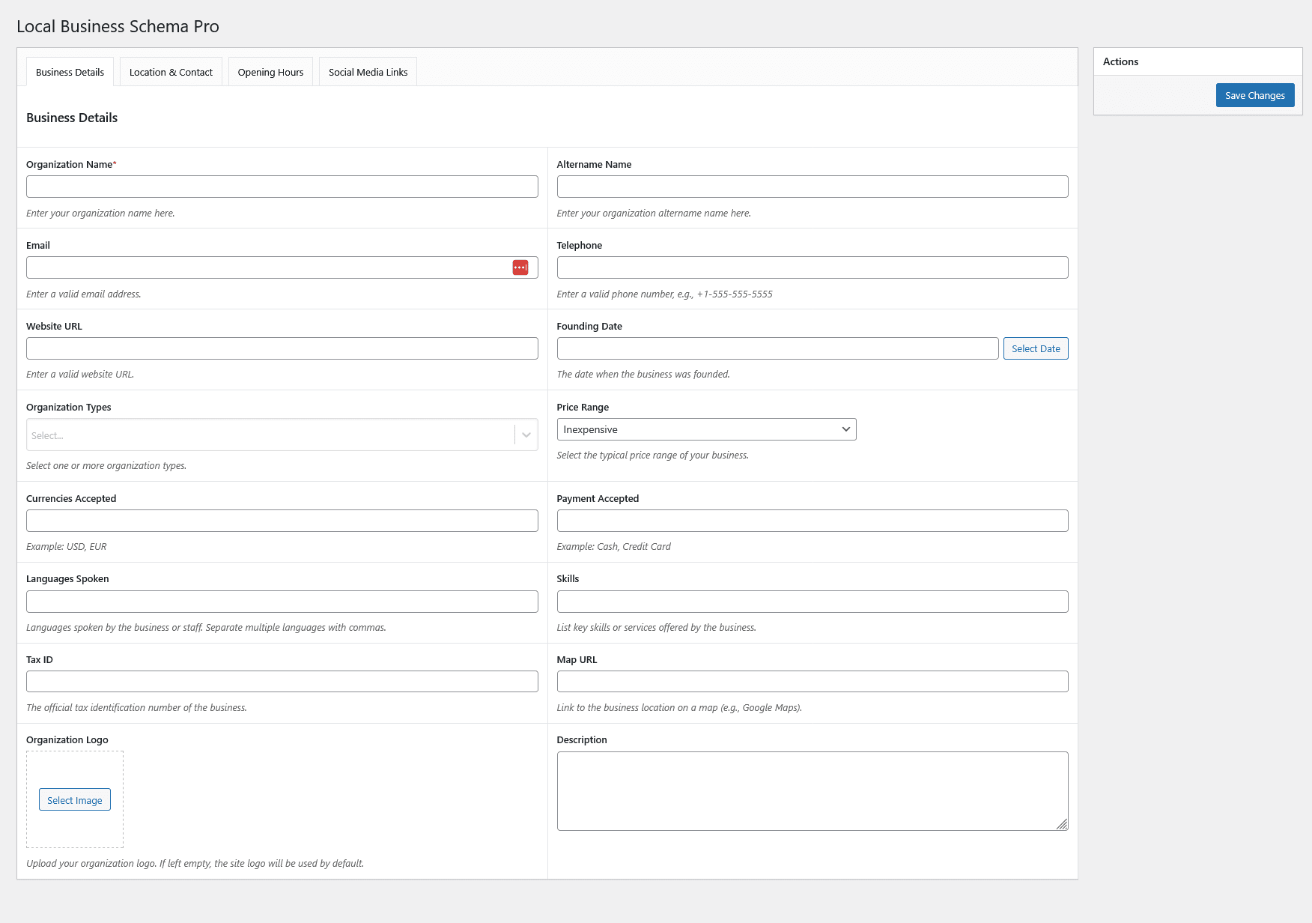Click the Save Changes button
Image resolution: width=1312 pixels, height=923 pixels.
click(x=1255, y=95)
